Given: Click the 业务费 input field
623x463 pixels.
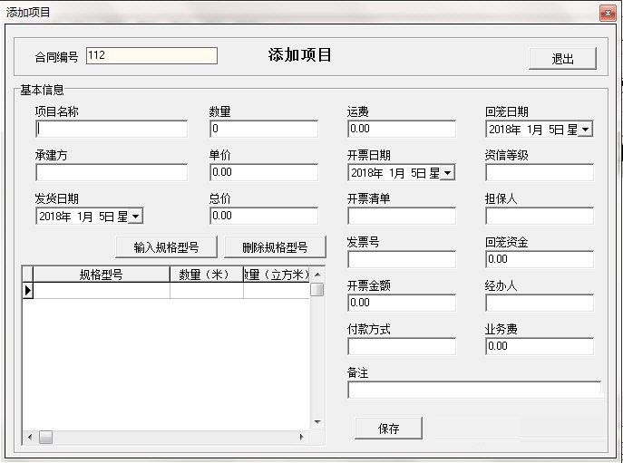Looking at the screenshot, I should tap(540, 346).
